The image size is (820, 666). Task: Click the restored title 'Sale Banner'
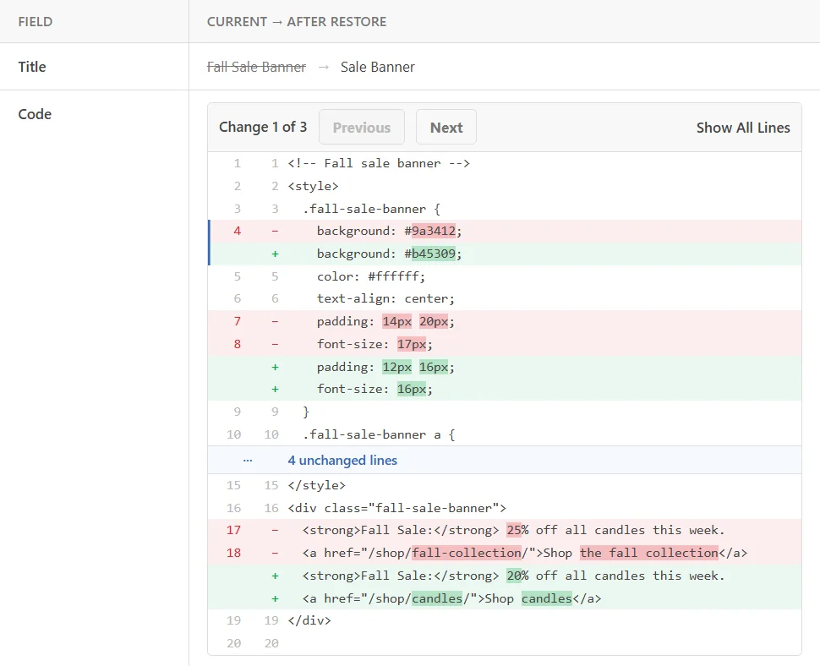[x=378, y=67]
